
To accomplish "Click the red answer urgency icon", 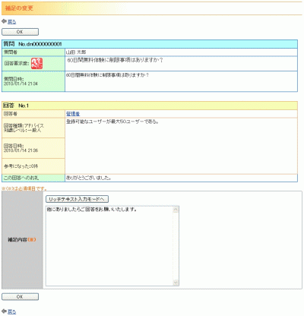I will point(36,63).
